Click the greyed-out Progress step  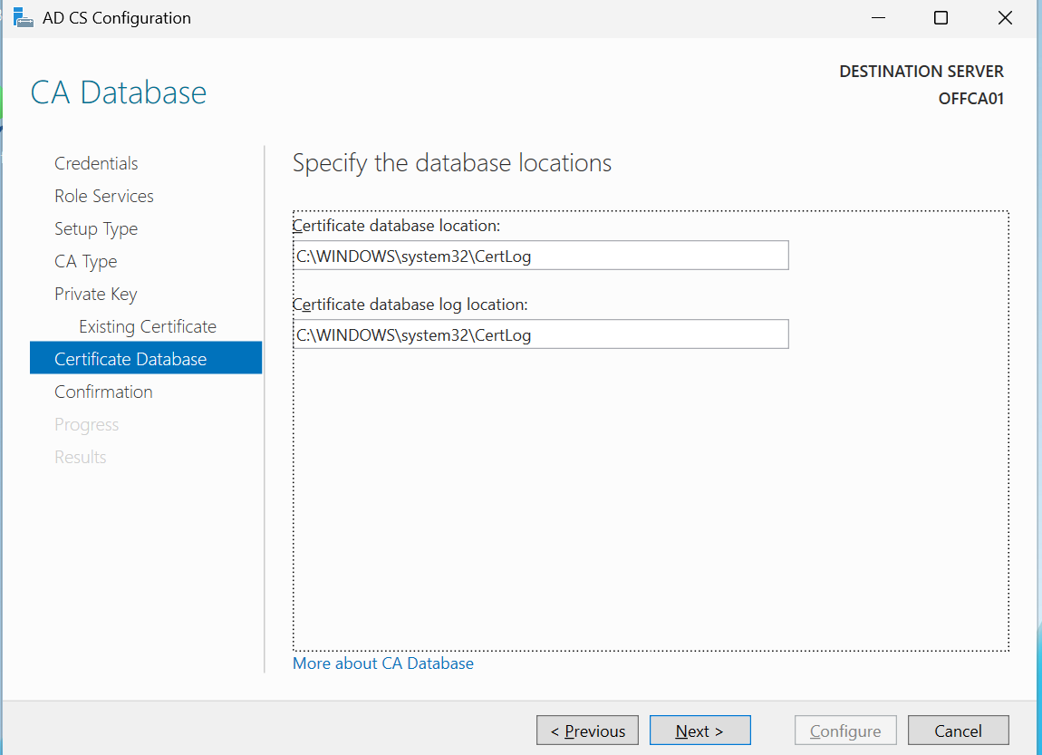[87, 424]
